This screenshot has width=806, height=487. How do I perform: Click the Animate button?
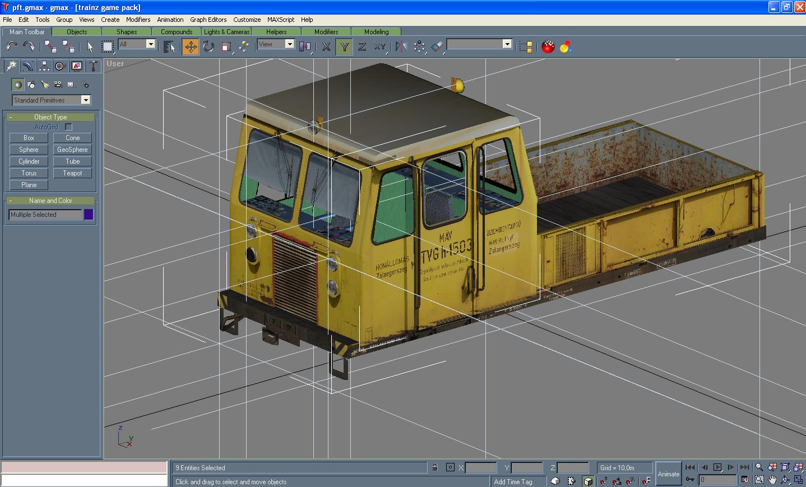668,474
